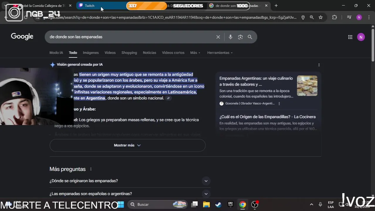Open the Chrome media controls icon

coord(349,17)
